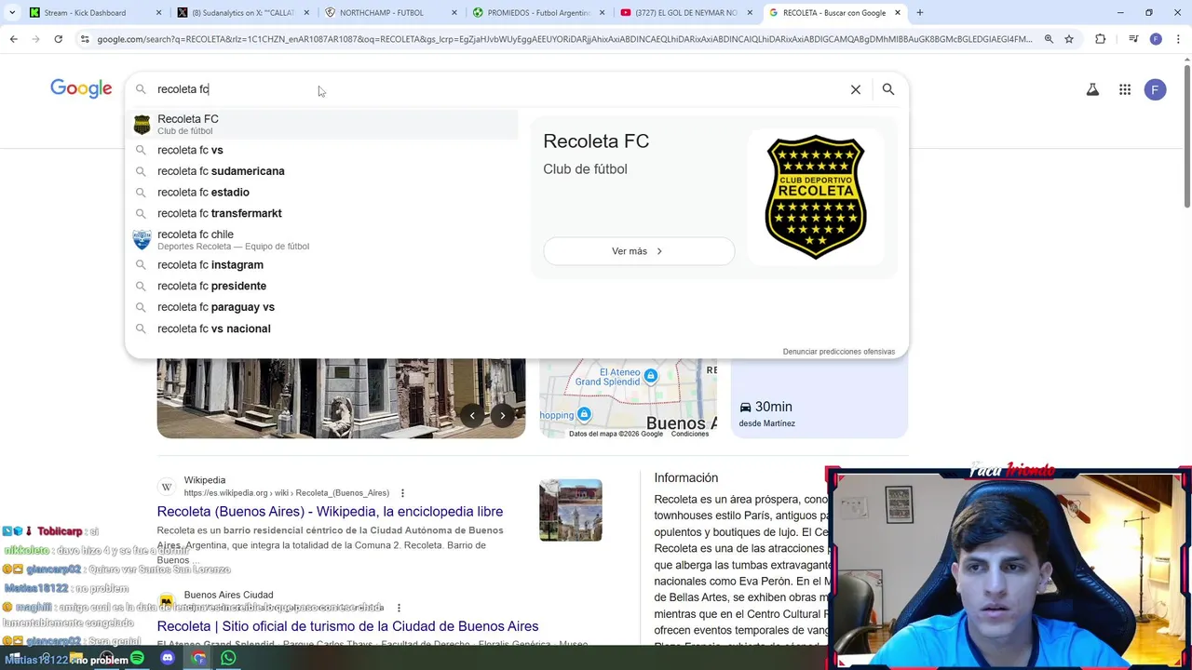Select the 'recoleta fc chile' Deportes Recoleta suggestion
Image resolution: width=1192 pixels, height=670 pixels.
coord(323,240)
